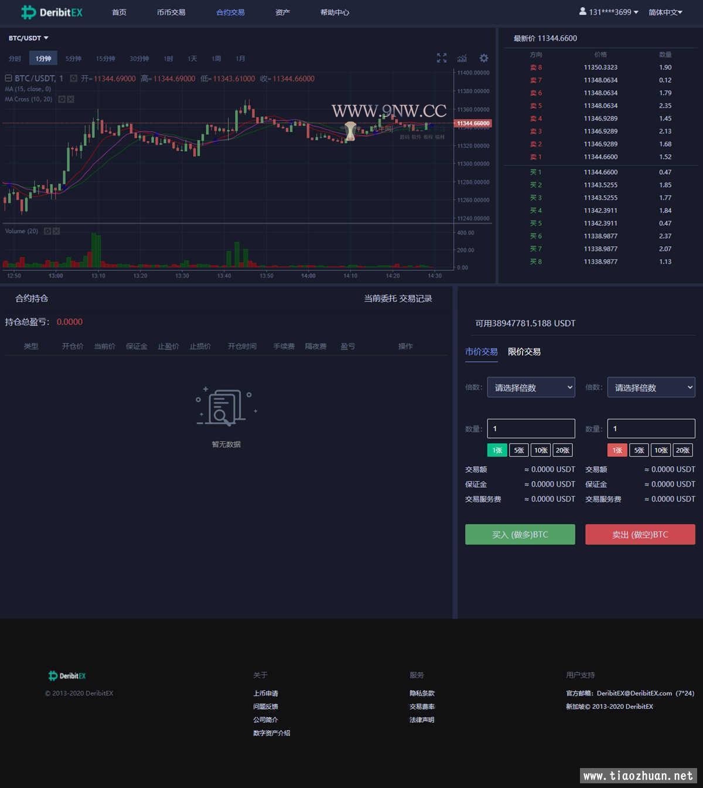Click order book row 买 1 at 11344.6600

(x=600, y=172)
